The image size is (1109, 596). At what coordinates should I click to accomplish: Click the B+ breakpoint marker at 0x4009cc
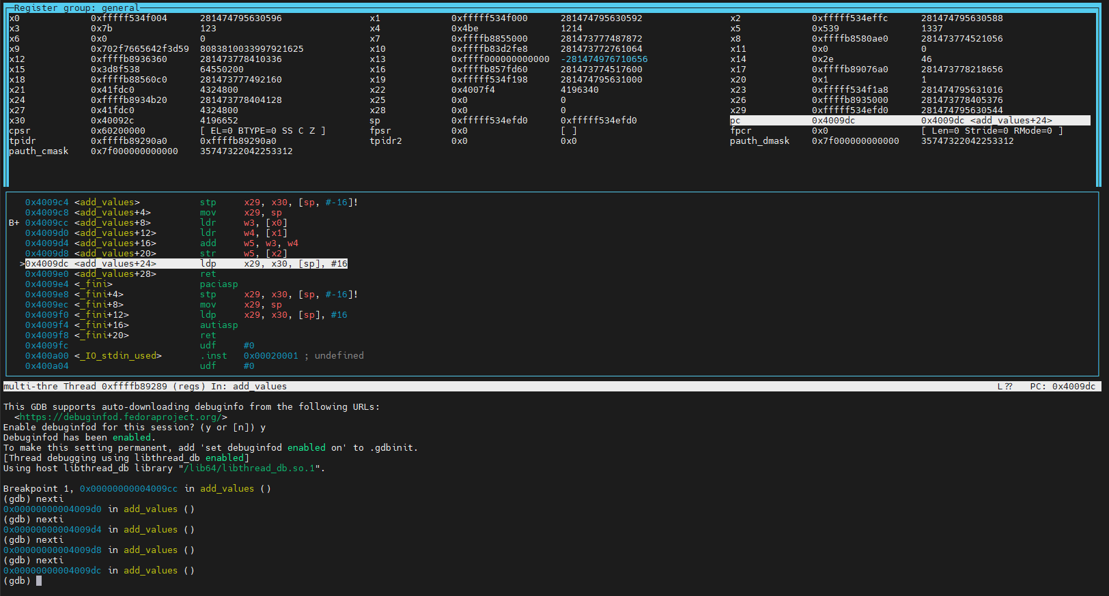(14, 223)
